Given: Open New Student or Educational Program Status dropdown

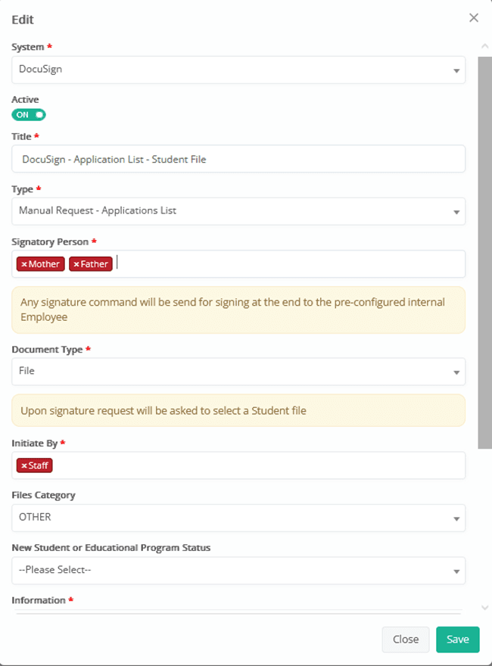Looking at the screenshot, I should tap(238, 571).
